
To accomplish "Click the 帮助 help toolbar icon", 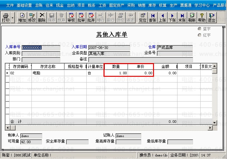I will (202, 18).
